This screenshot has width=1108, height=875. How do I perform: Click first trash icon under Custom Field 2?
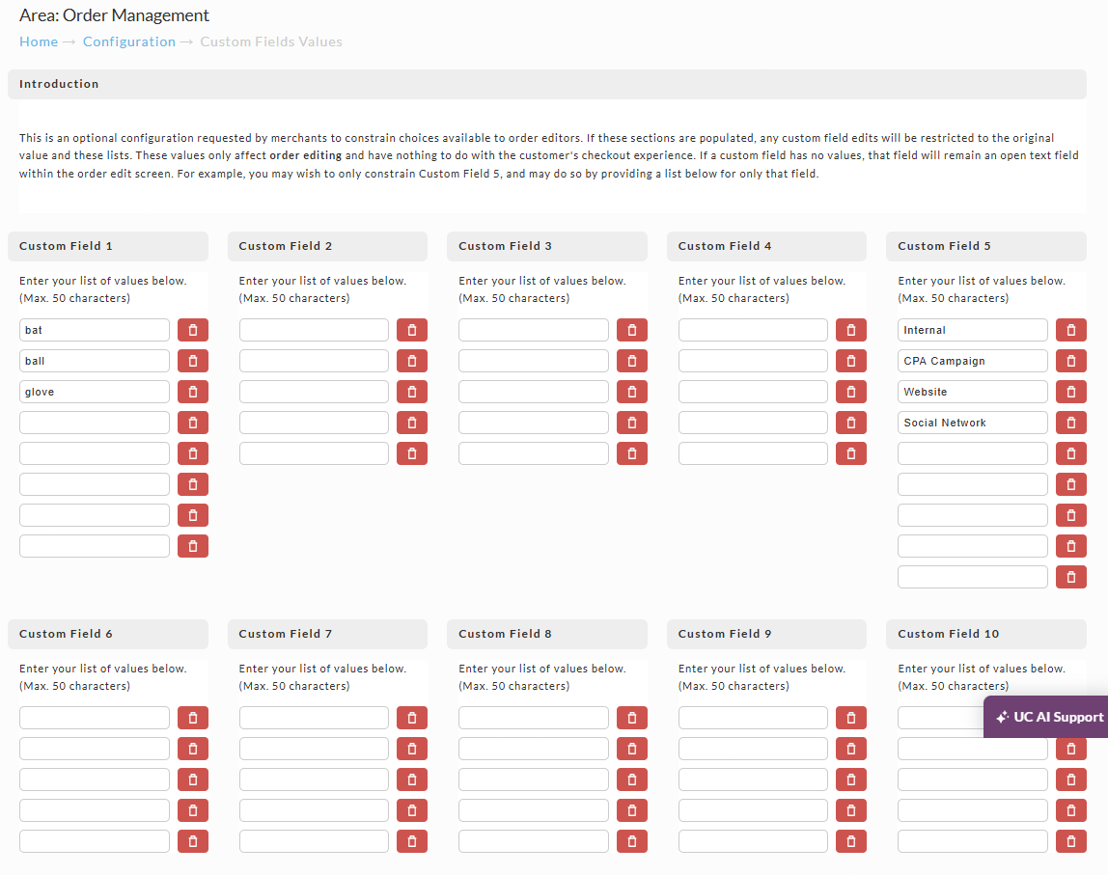click(x=412, y=330)
